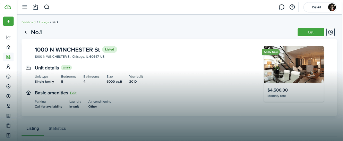Click the green cloud logo icon
Image resolution: width=343 pixels, height=141 pixels.
pyautogui.click(x=8, y=7)
